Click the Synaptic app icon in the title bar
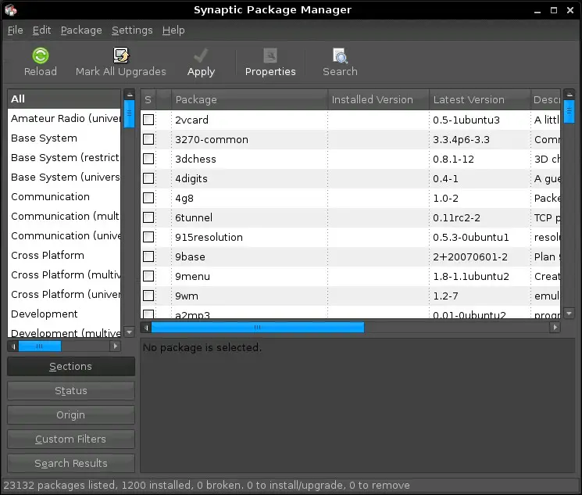The height and width of the screenshot is (495, 582). (11, 10)
